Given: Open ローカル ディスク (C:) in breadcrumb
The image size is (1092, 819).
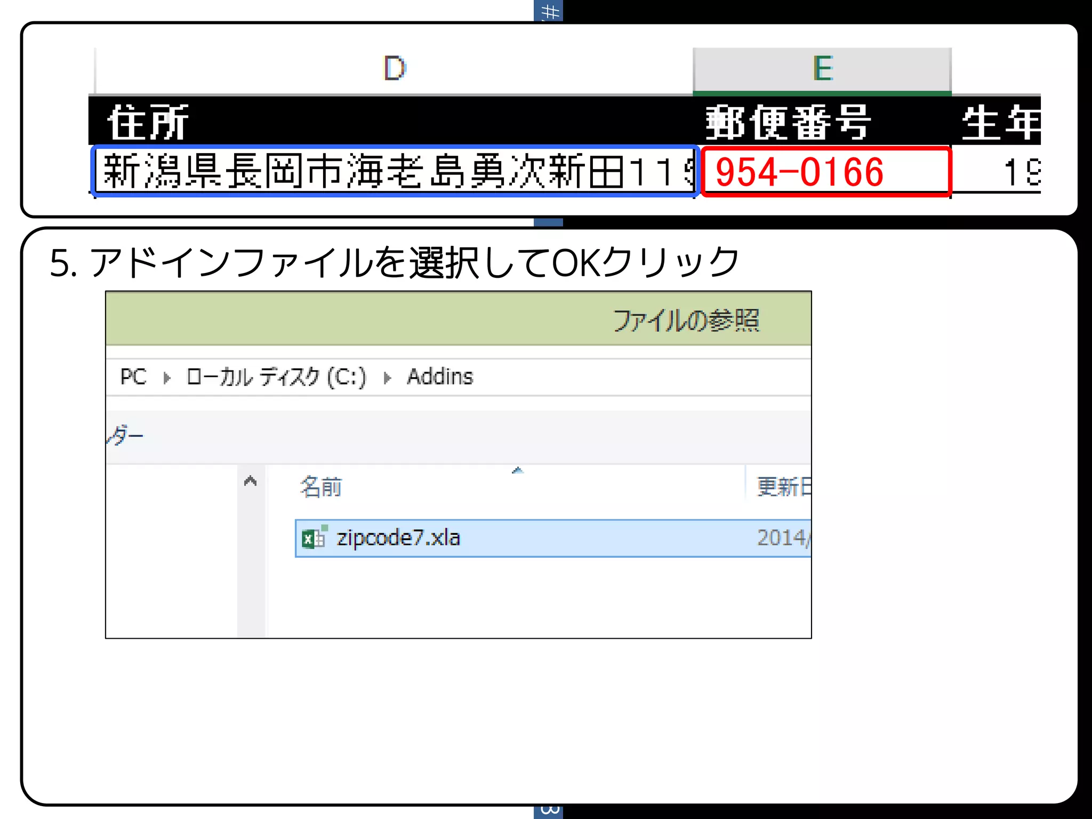Looking at the screenshot, I should (276, 377).
